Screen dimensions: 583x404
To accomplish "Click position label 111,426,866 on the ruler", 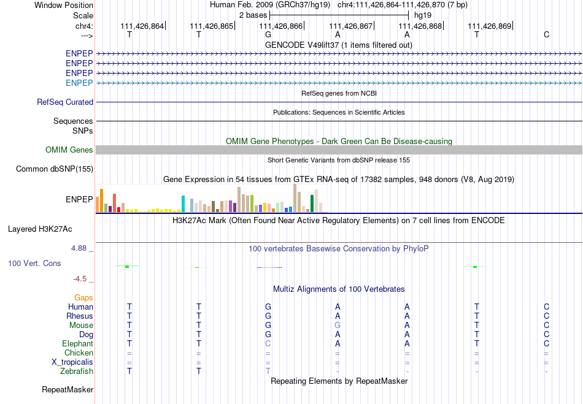I will coord(280,26).
